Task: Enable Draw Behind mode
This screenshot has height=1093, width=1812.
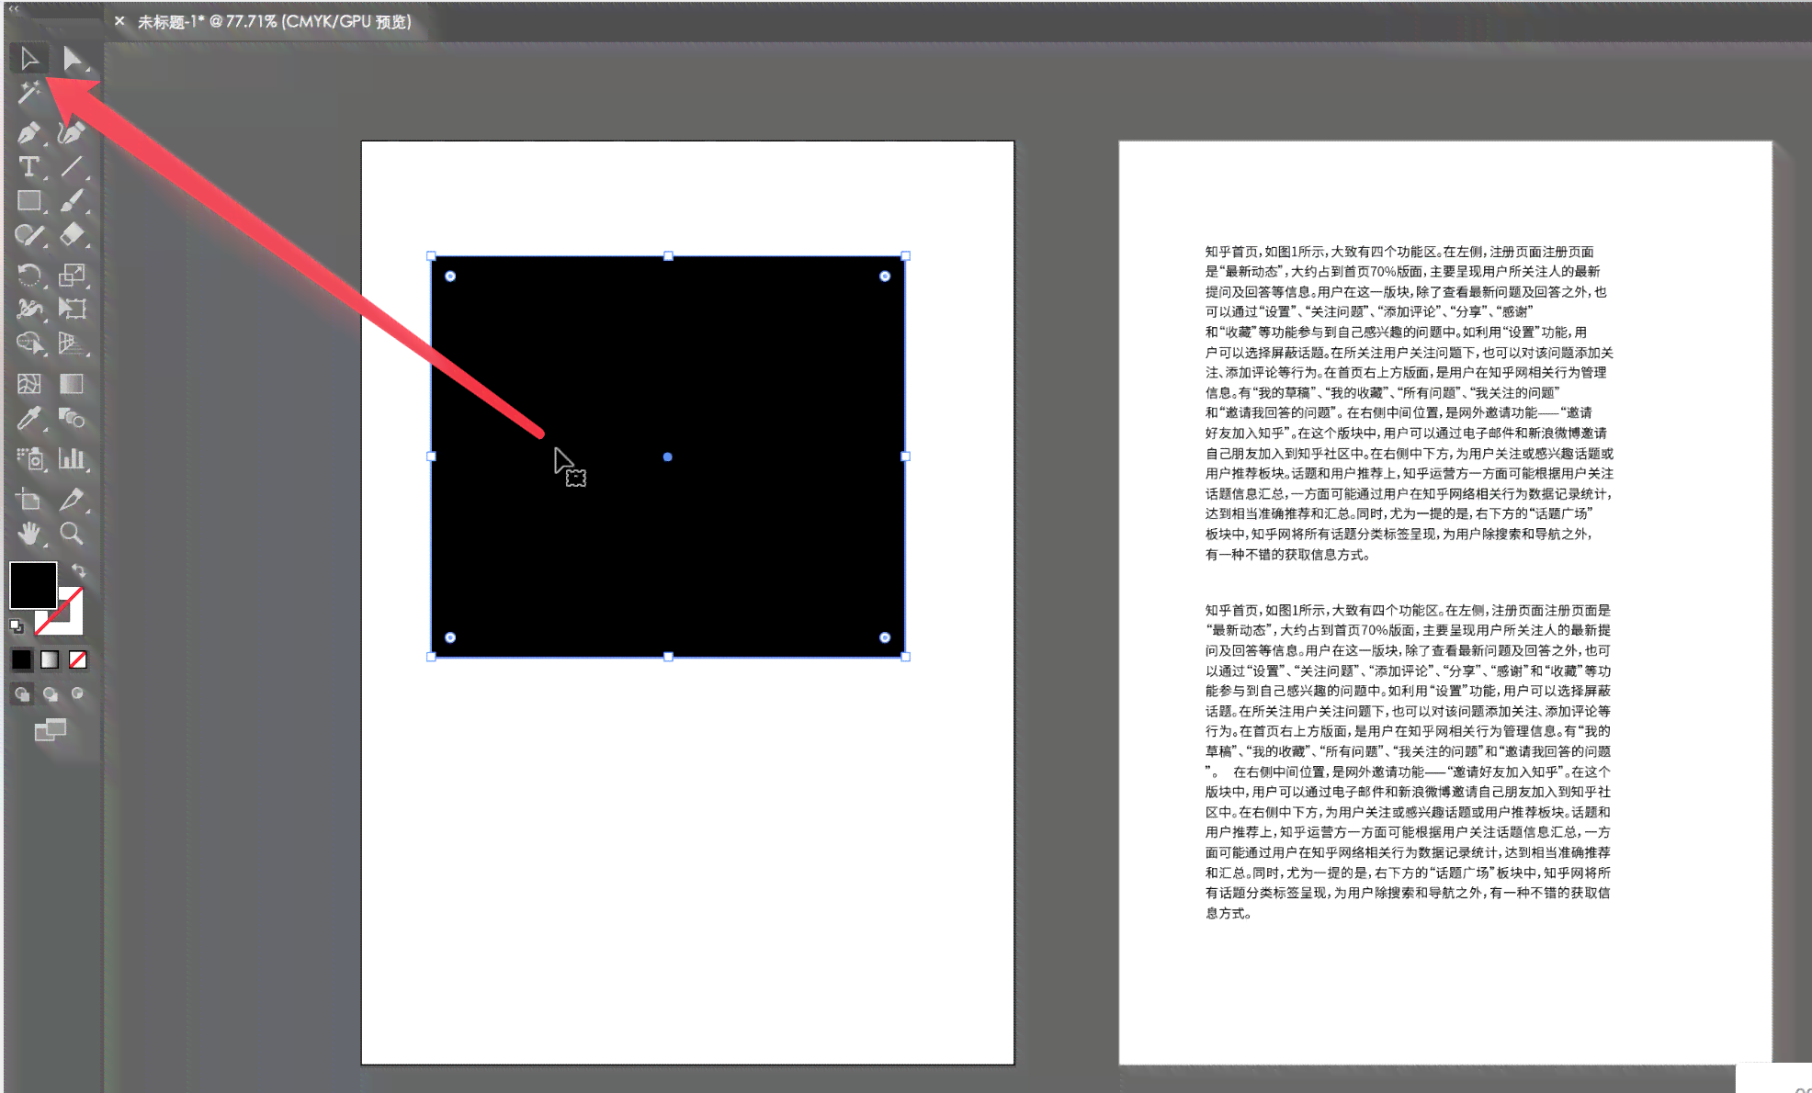Action: click(51, 694)
